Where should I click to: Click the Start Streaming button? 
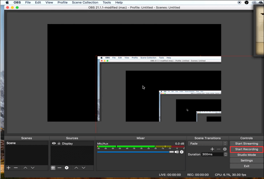[246, 144]
